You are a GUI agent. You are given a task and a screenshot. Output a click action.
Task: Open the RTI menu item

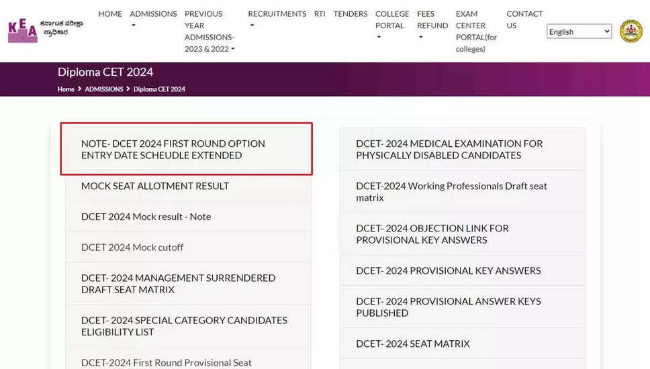click(x=320, y=13)
